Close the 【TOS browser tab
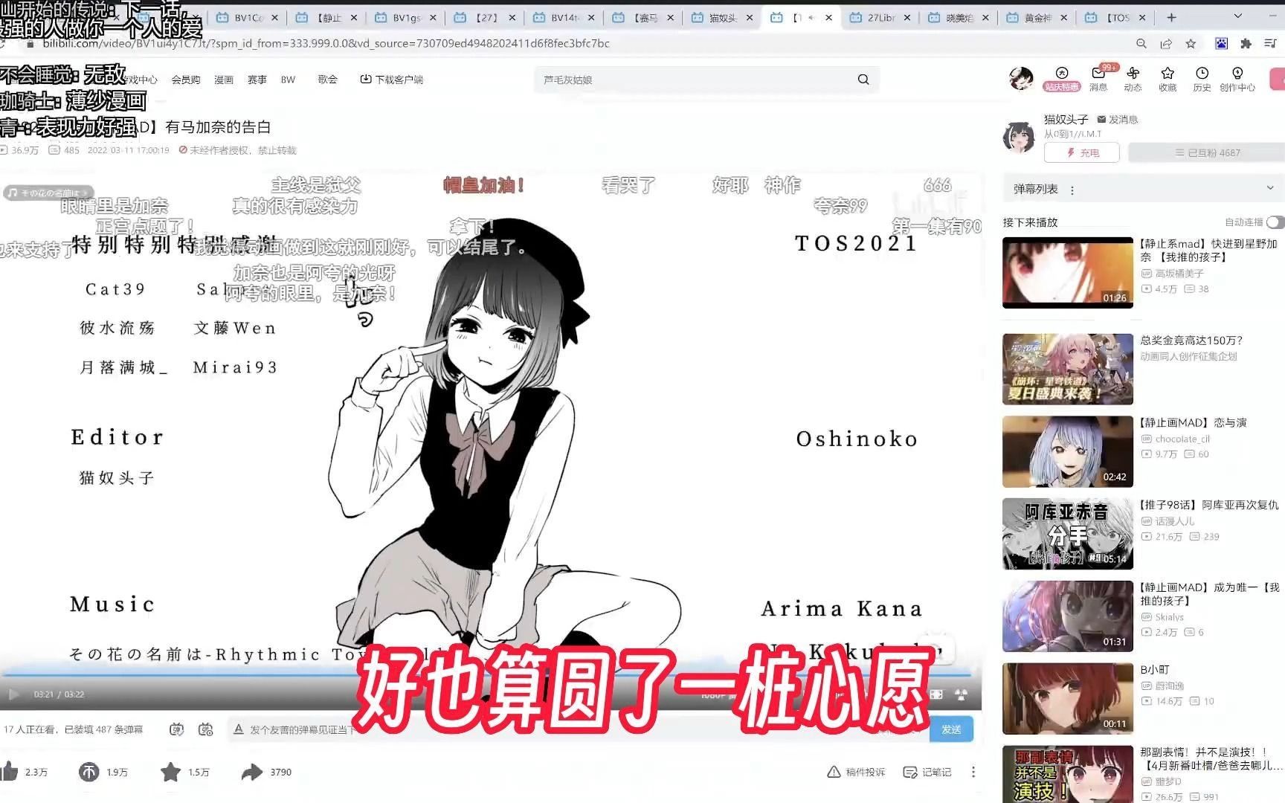Viewport: 1285px width, 803px height. 1143,17
